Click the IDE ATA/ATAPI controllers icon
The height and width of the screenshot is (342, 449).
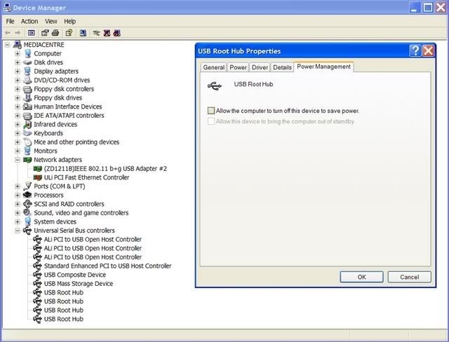(x=27, y=116)
